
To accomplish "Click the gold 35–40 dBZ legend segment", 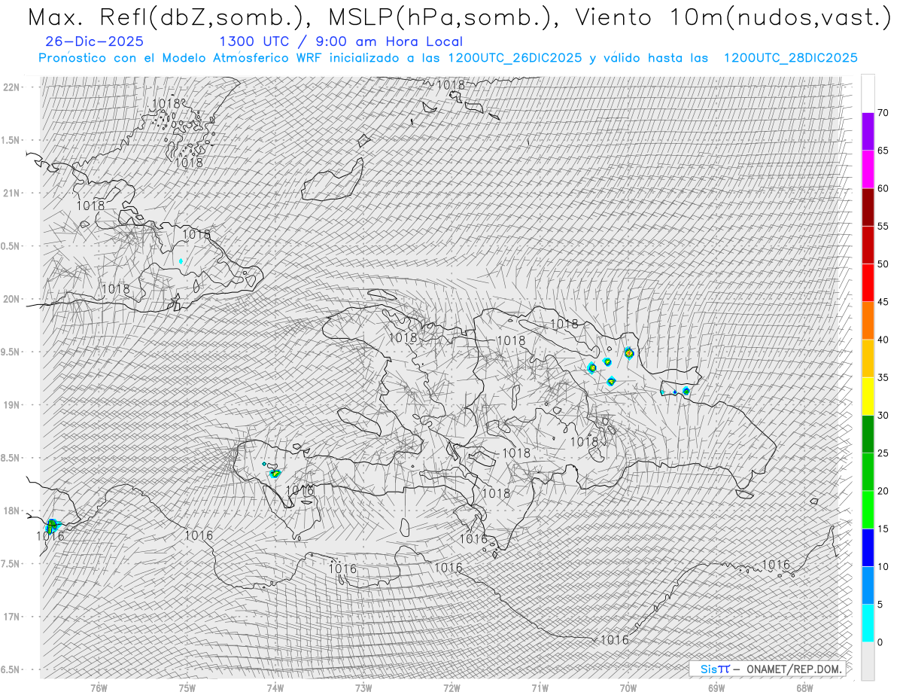I will (x=868, y=358).
